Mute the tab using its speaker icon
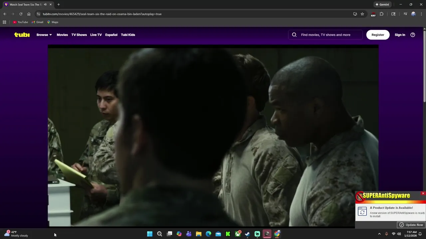426x239 pixels. pos(45,5)
